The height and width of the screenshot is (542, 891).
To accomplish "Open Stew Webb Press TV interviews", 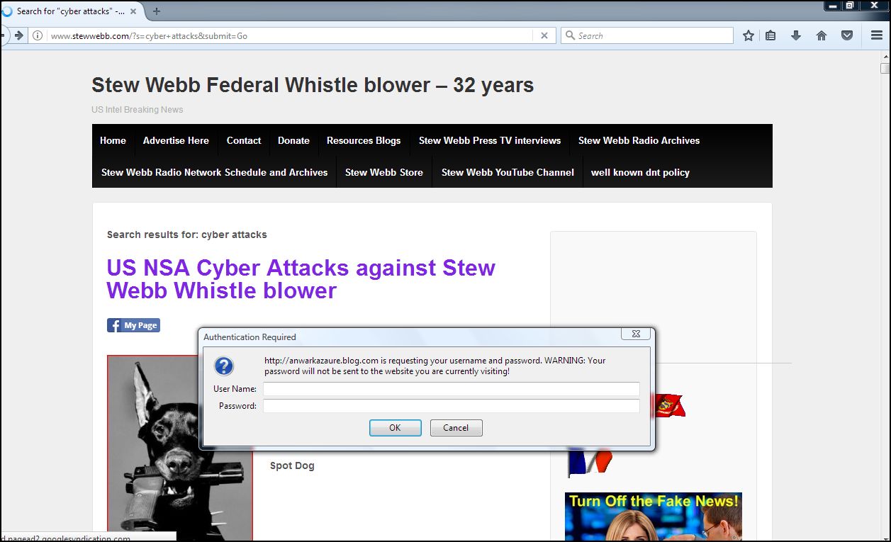I will pyautogui.click(x=490, y=140).
